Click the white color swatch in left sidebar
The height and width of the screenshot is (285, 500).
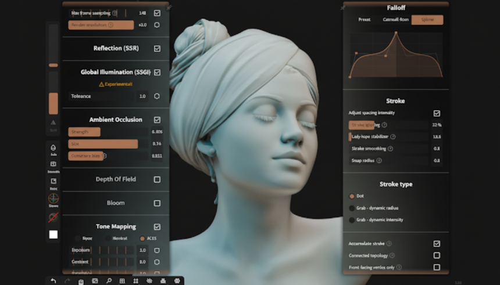click(x=53, y=235)
